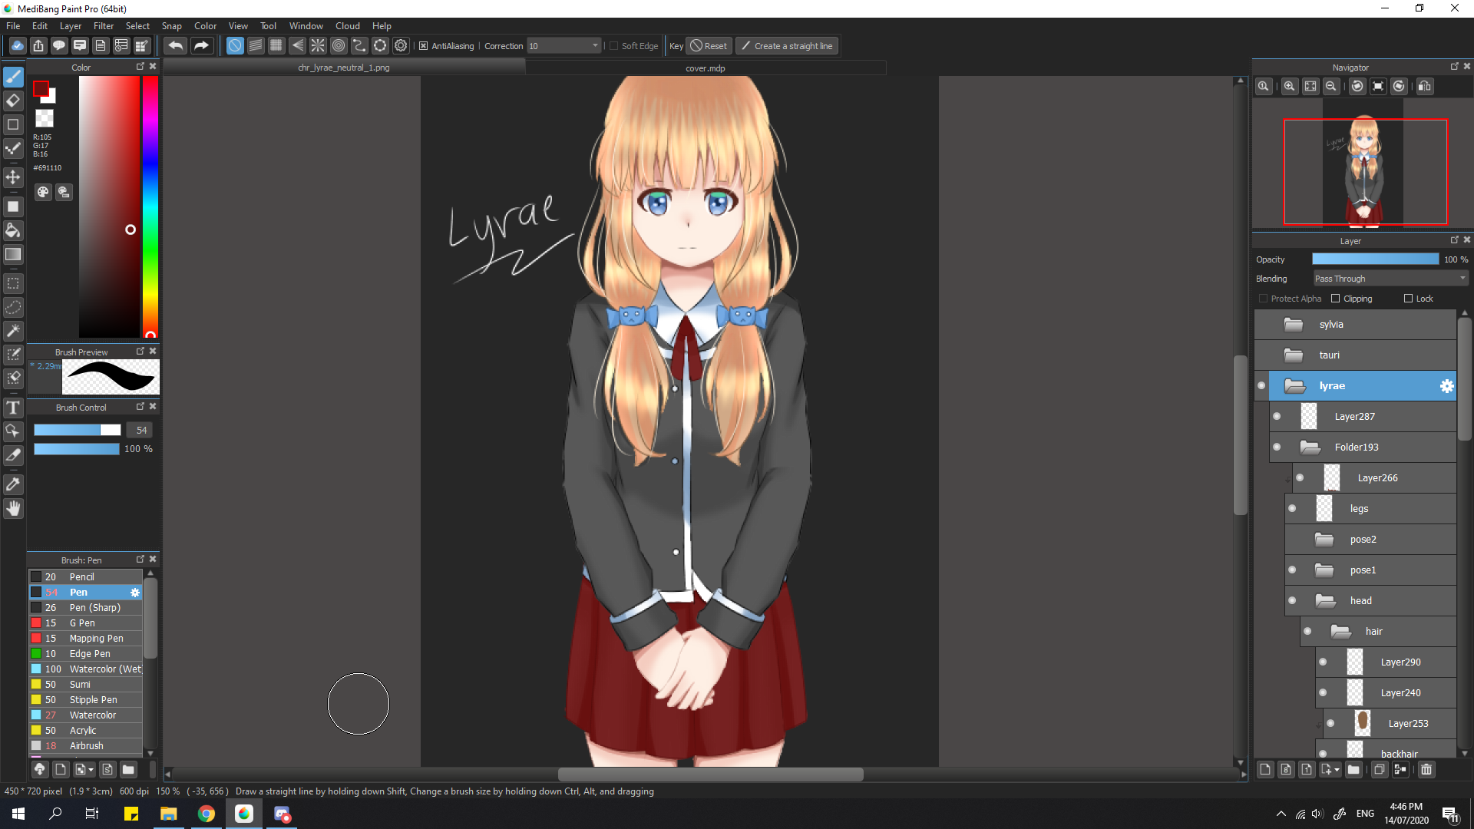Delete layer using trash icon
The width and height of the screenshot is (1474, 829).
pos(1426,769)
